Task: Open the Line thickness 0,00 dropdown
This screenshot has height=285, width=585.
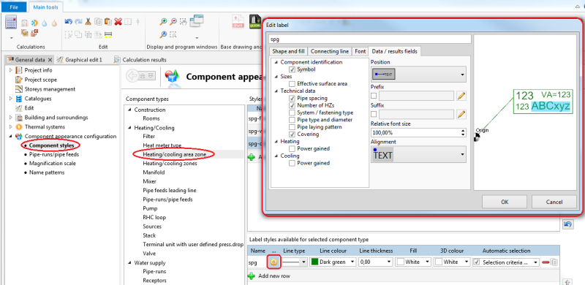Action: 376,262
